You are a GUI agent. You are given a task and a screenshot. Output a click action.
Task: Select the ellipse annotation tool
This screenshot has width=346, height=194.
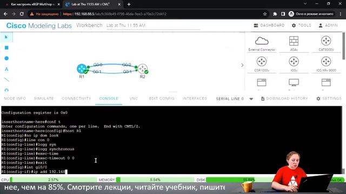(x=6, y=58)
